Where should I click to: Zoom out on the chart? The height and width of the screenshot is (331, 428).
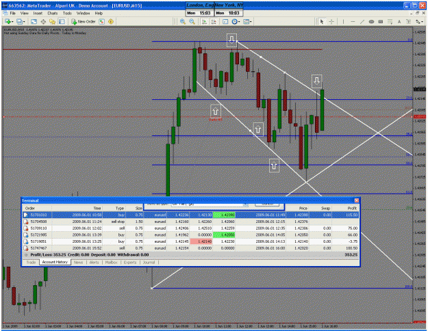coord(192,21)
